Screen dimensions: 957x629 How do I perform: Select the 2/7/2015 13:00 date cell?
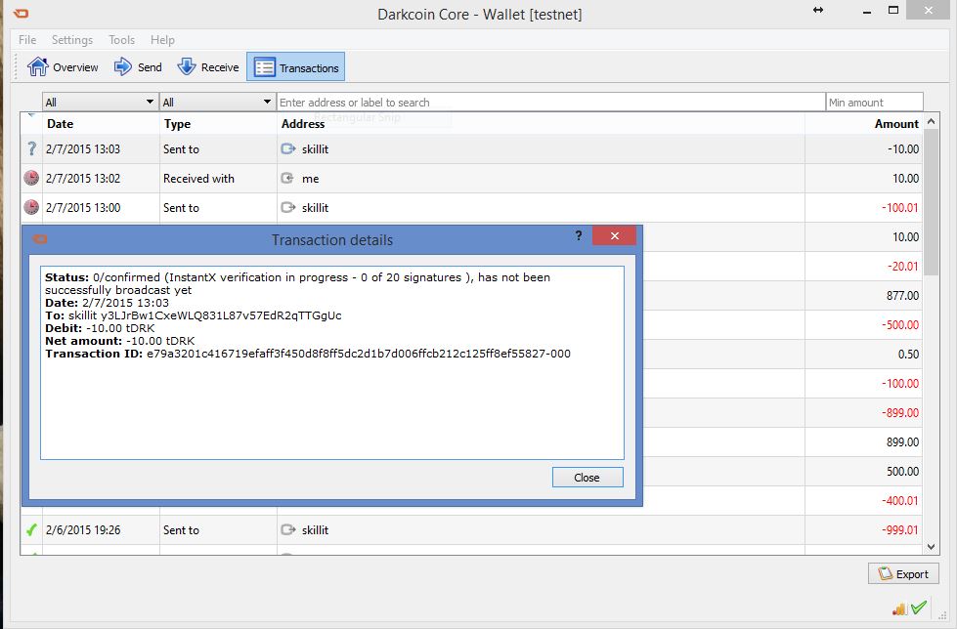pyautogui.click(x=101, y=207)
